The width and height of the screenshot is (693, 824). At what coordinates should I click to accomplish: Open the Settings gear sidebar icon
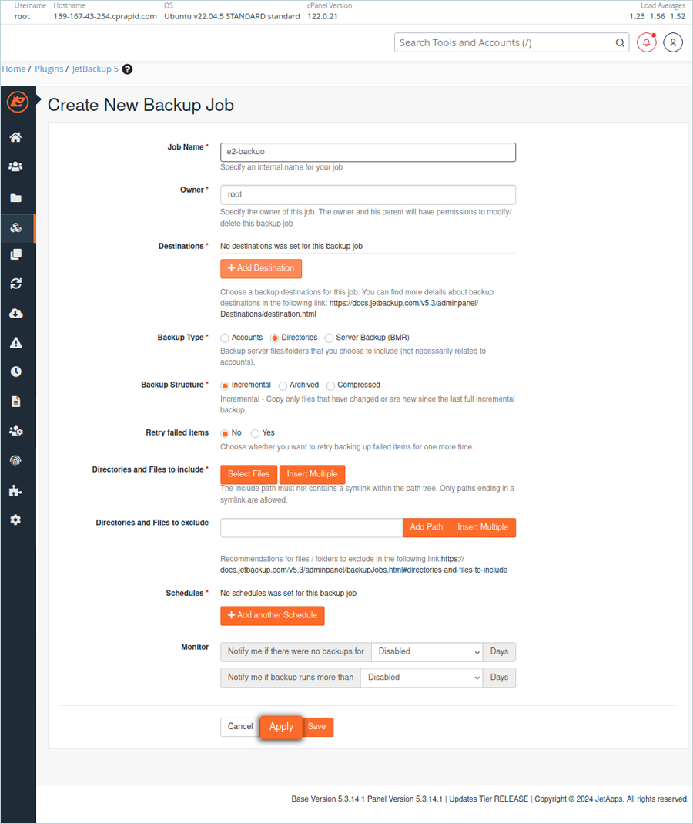pos(15,520)
